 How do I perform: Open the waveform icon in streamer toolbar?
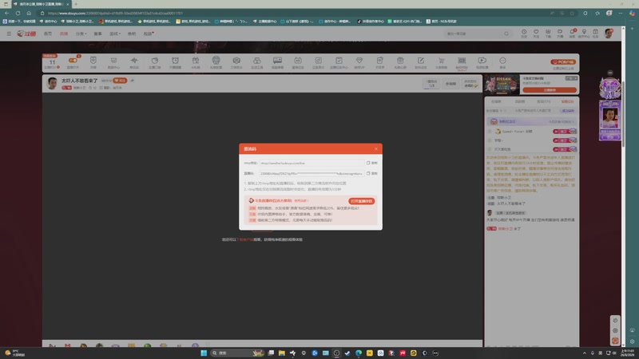pyautogui.click(x=134, y=62)
